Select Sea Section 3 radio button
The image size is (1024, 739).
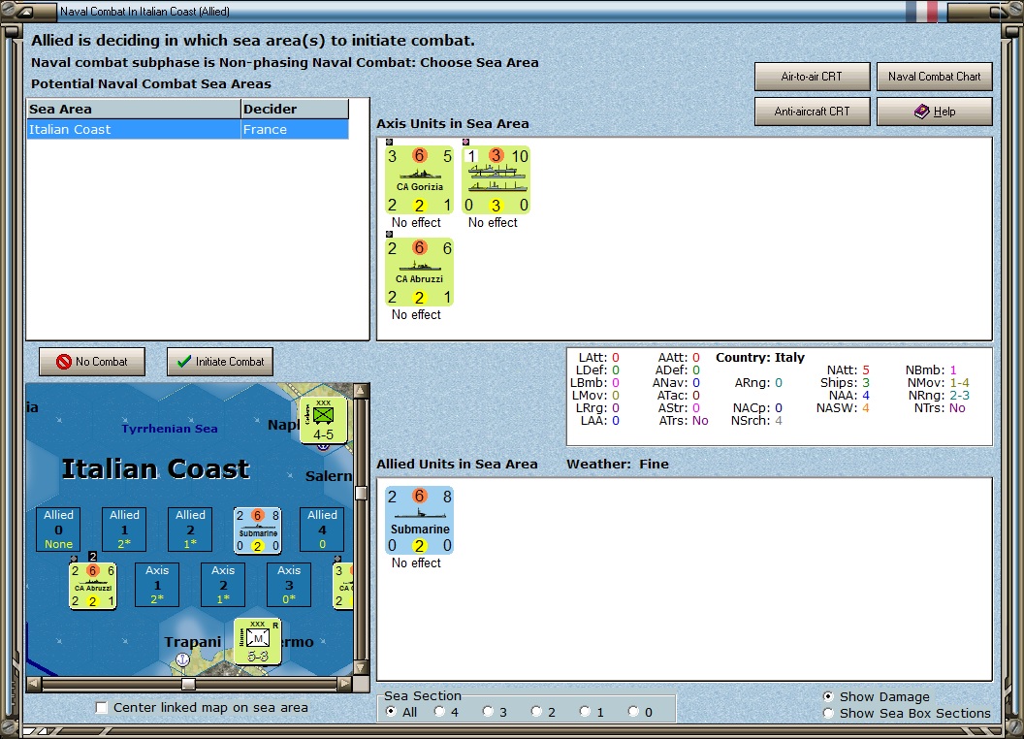pyautogui.click(x=488, y=712)
